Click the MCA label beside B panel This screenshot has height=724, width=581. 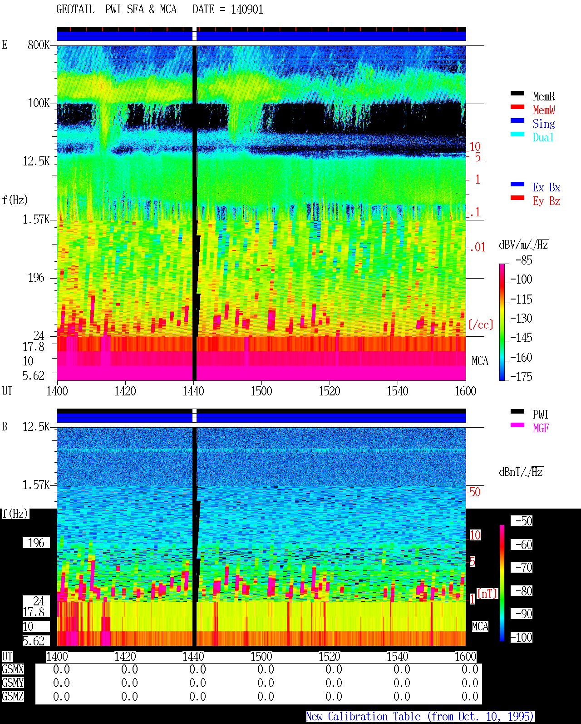[480, 626]
